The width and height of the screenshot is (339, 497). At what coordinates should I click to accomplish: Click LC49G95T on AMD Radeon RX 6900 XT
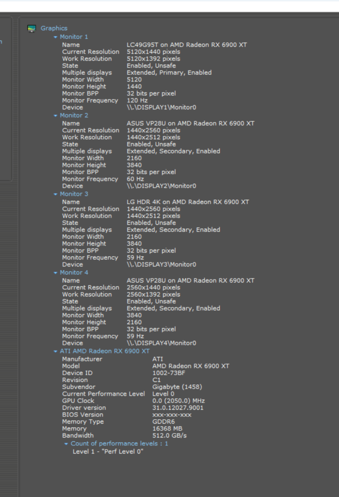pyautogui.click(x=187, y=45)
